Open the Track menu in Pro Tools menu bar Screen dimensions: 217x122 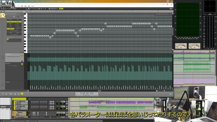pos(32,1)
